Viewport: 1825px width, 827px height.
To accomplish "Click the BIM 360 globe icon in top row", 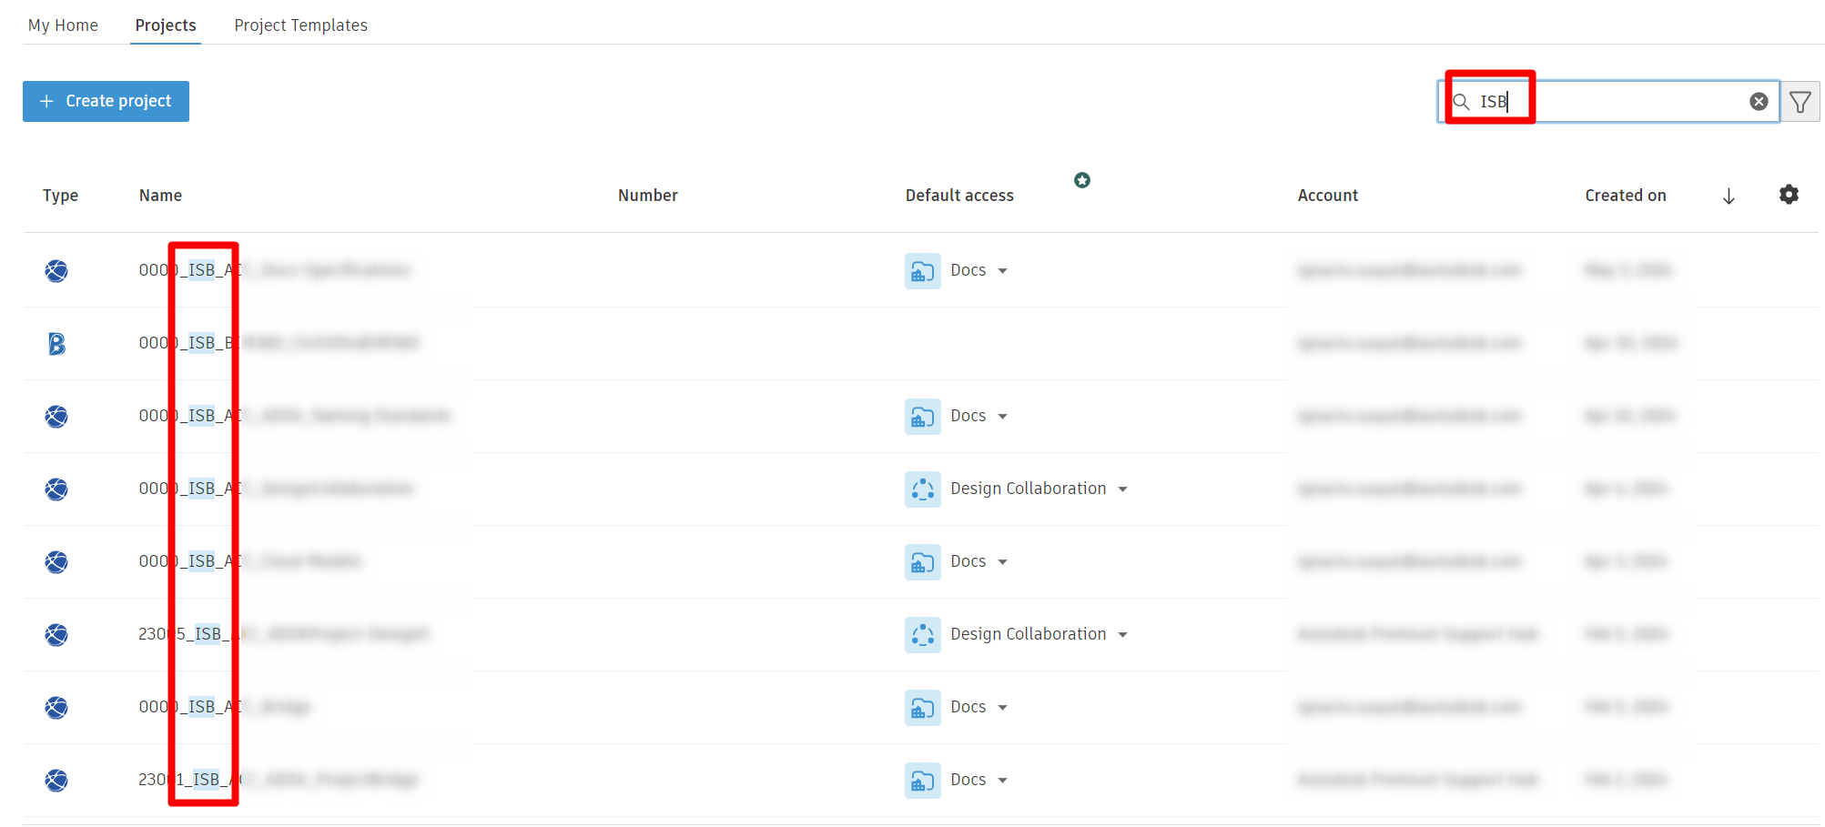I will click(x=56, y=270).
